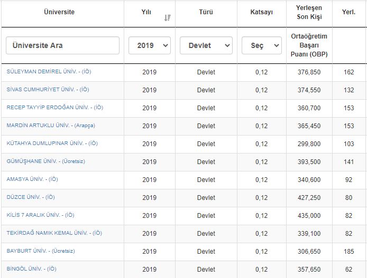This screenshot has height=278, width=367.
Task: Select placed count 103 for Kütahya Dumlupınar
Action: pos(348,144)
